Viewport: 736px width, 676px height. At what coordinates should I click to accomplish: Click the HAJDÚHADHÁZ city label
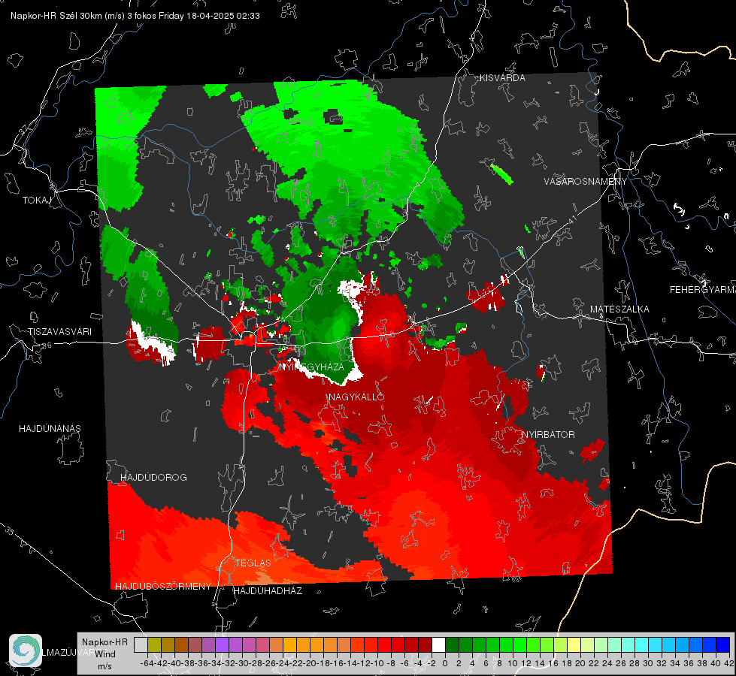[x=268, y=591]
